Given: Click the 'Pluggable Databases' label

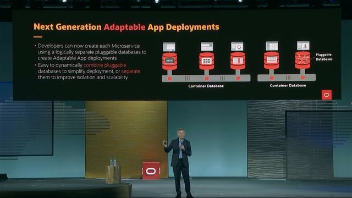Looking at the screenshot, I should [324, 57].
